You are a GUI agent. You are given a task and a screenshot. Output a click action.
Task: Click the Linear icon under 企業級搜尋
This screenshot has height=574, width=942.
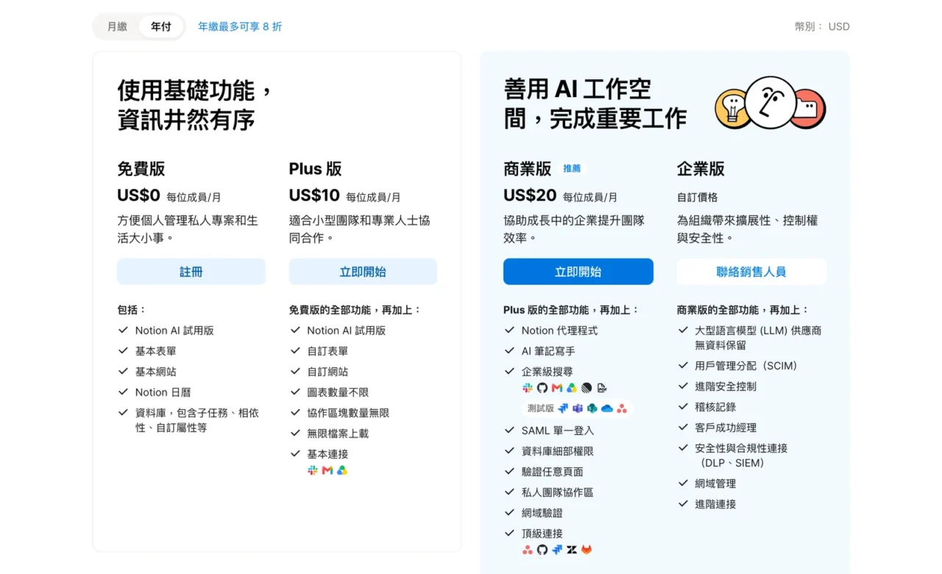point(587,388)
